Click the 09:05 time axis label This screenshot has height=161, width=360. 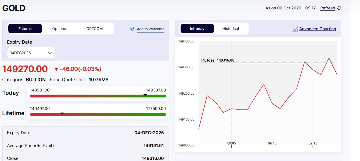(x=231, y=143)
